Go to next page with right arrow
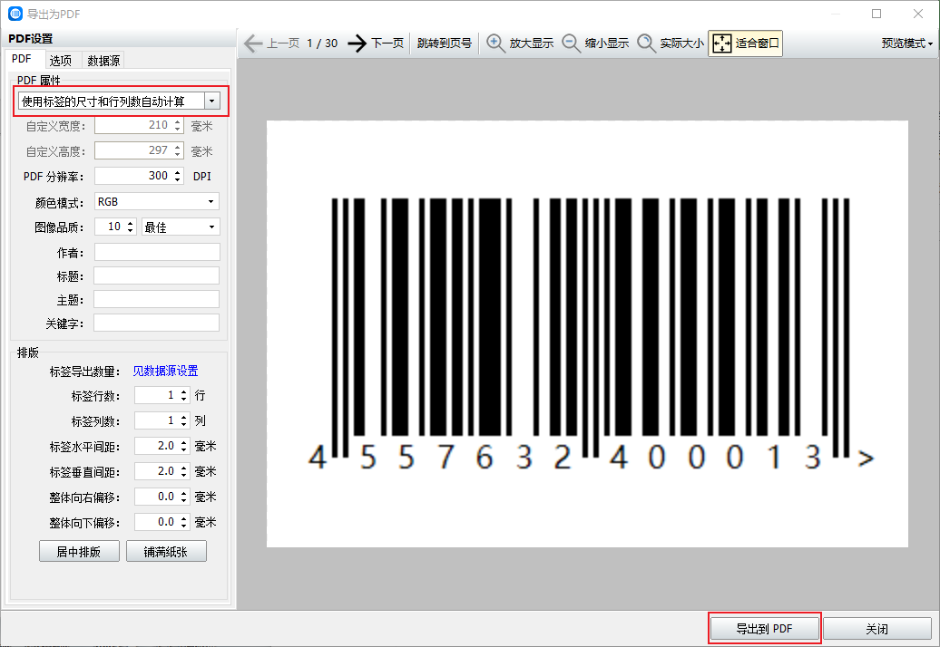The height and width of the screenshot is (647, 940). point(357,43)
